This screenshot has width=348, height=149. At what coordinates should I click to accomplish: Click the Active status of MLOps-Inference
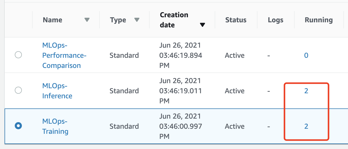coord(235,91)
